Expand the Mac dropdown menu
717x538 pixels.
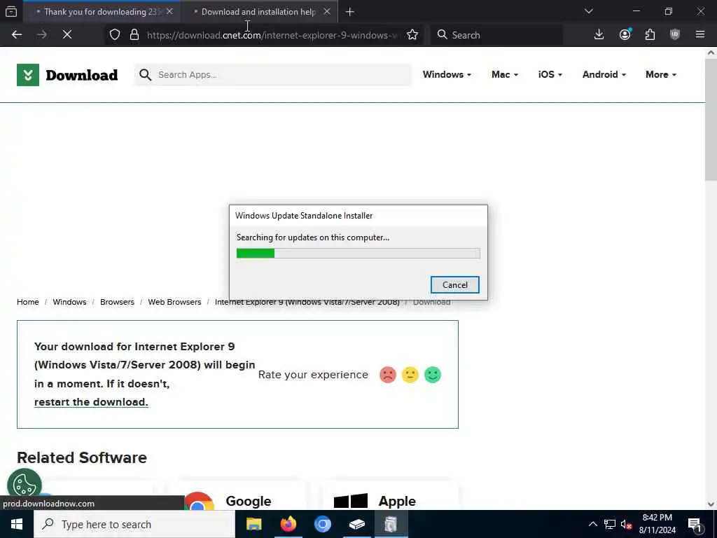pos(505,74)
